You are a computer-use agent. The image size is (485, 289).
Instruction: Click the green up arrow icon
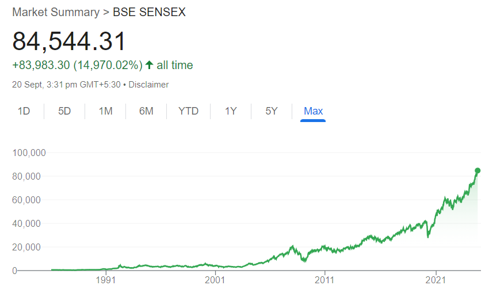(150, 65)
